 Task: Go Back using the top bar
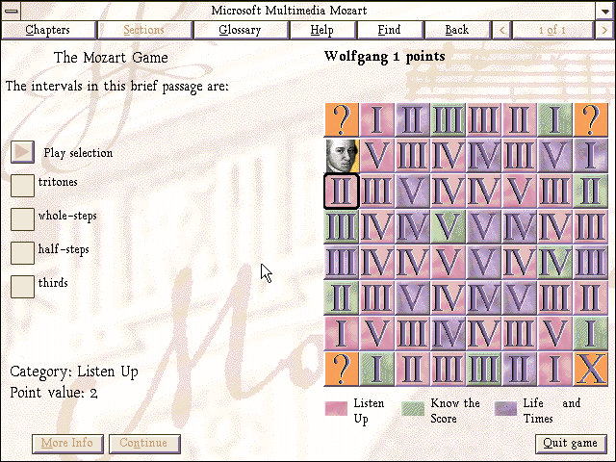(457, 30)
